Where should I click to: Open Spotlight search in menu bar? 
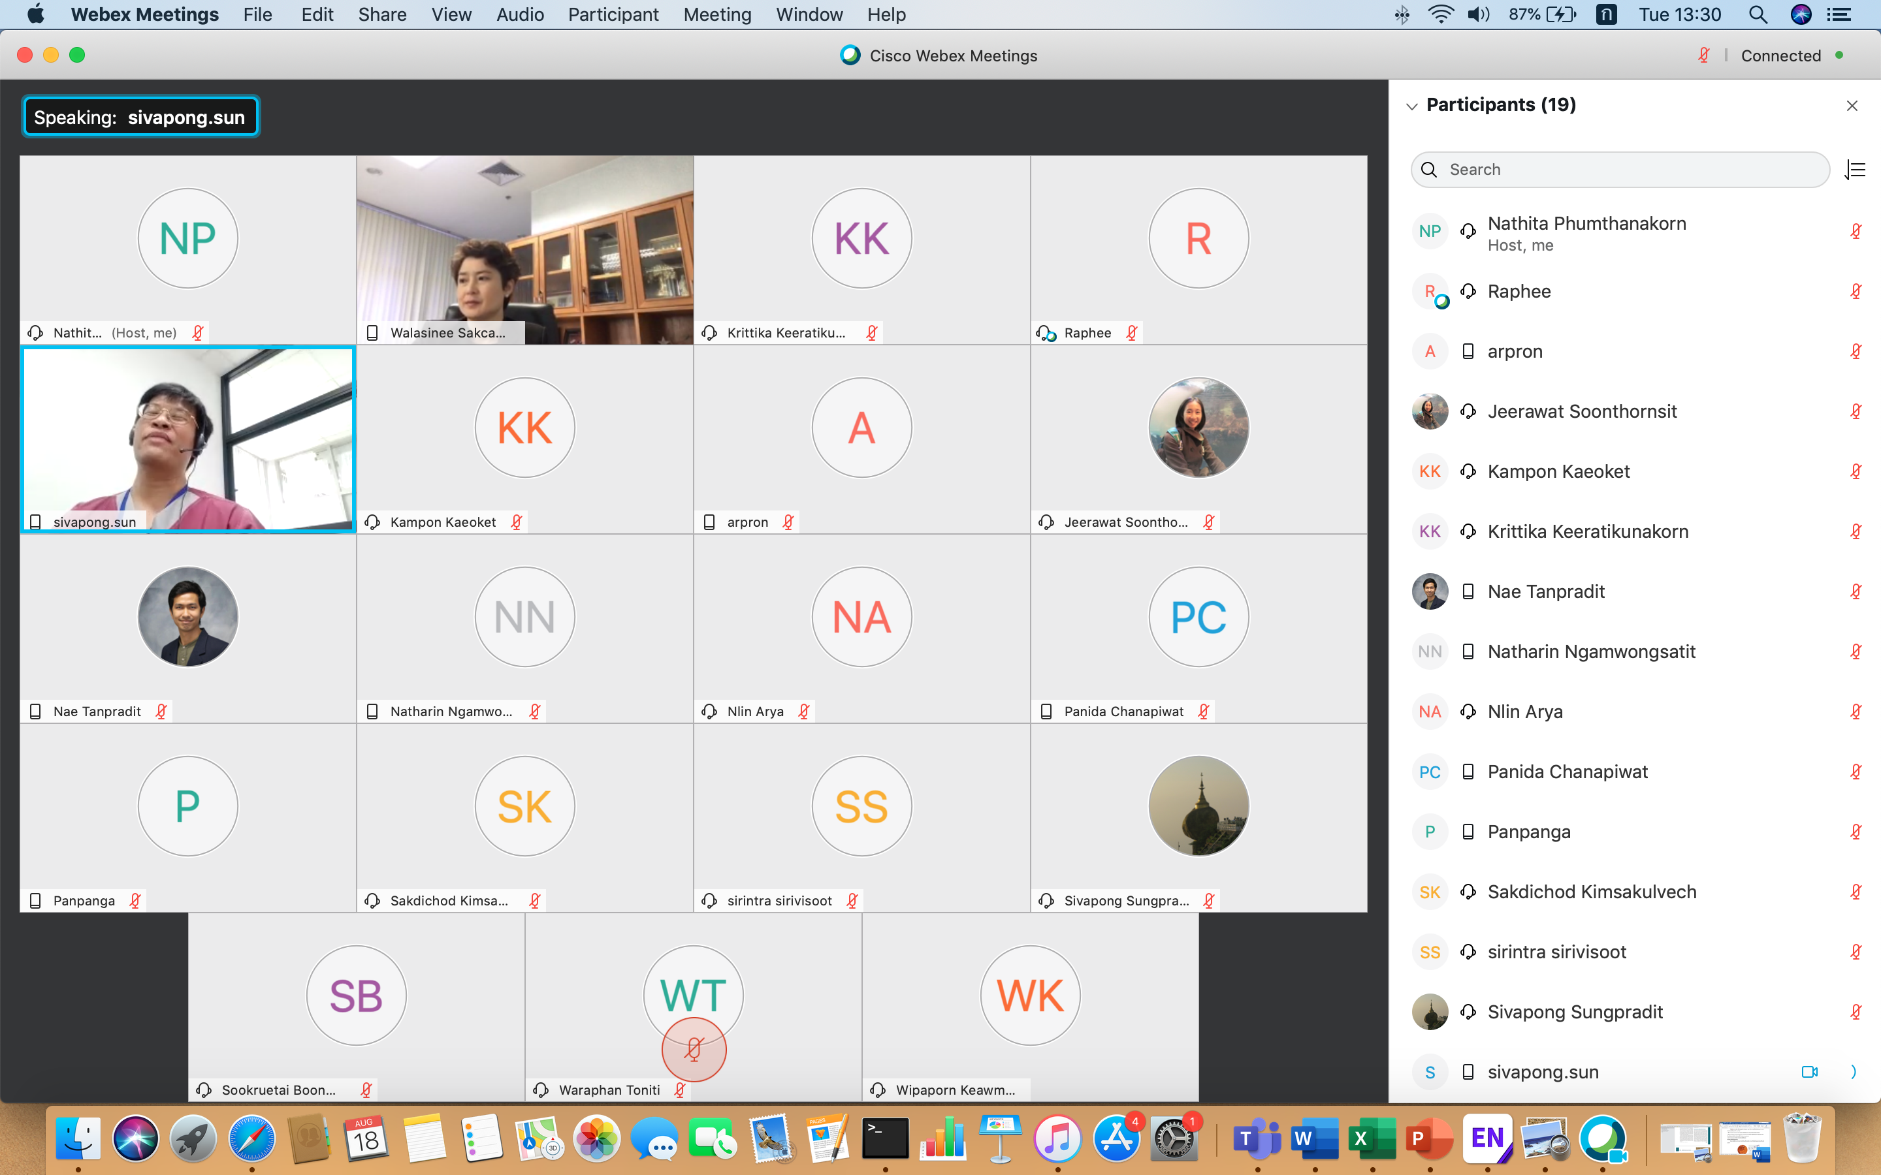click(1758, 15)
